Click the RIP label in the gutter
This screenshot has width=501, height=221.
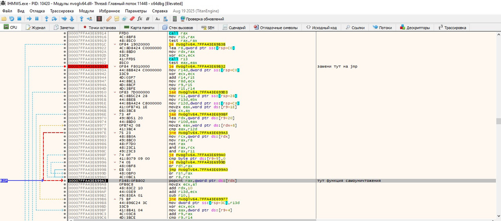pyautogui.click(x=4, y=180)
